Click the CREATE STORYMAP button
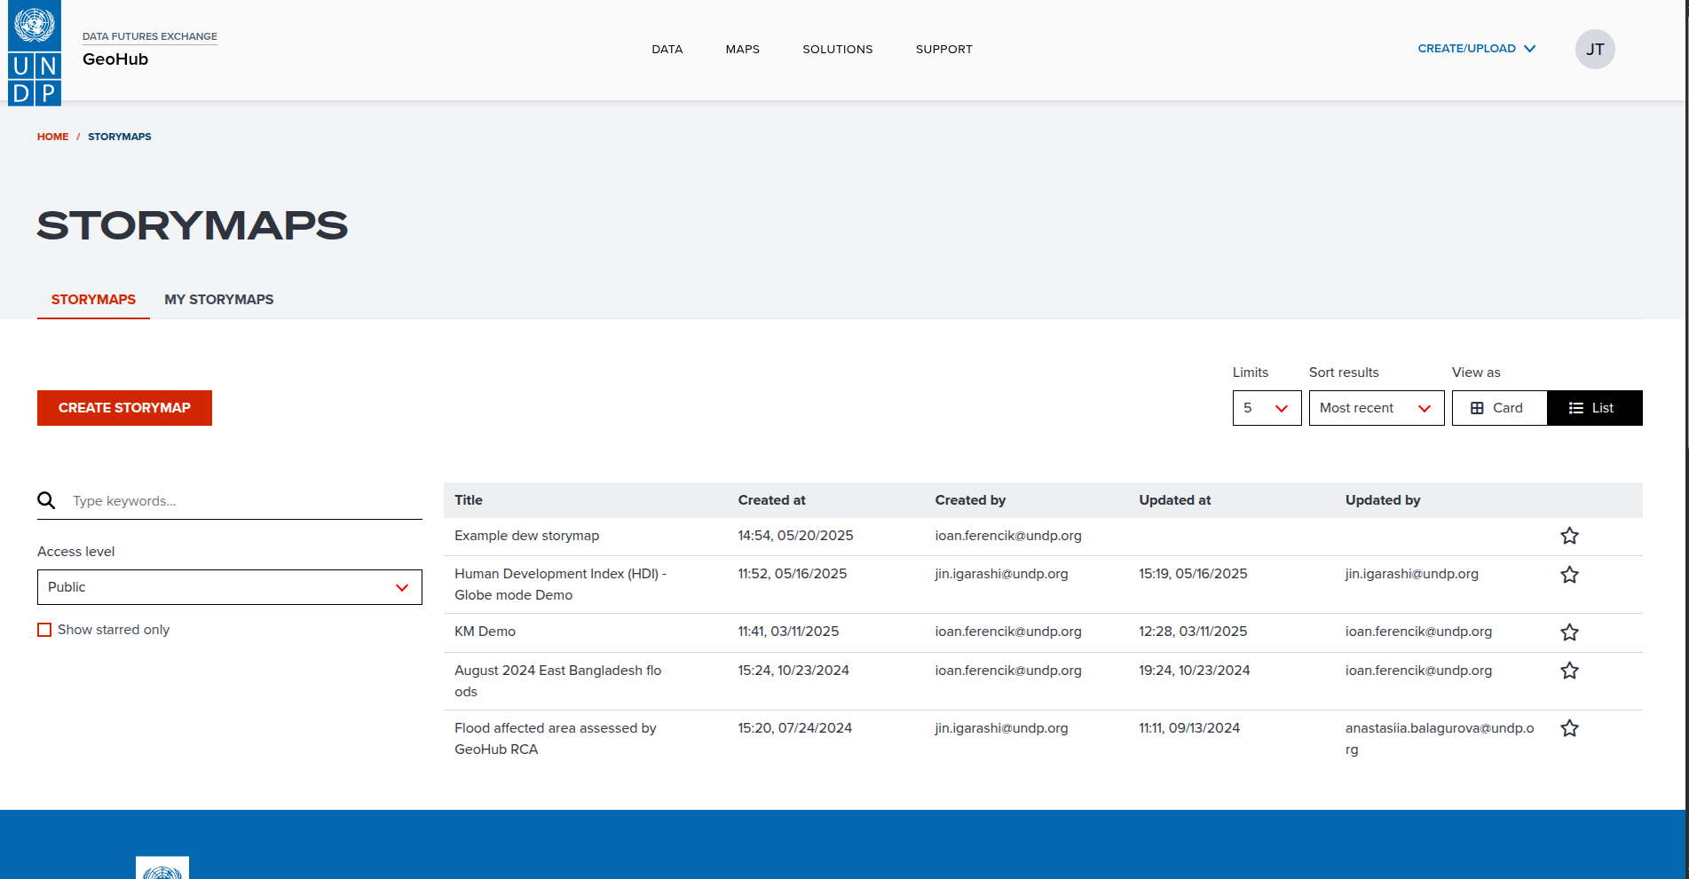 pyautogui.click(x=124, y=408)
